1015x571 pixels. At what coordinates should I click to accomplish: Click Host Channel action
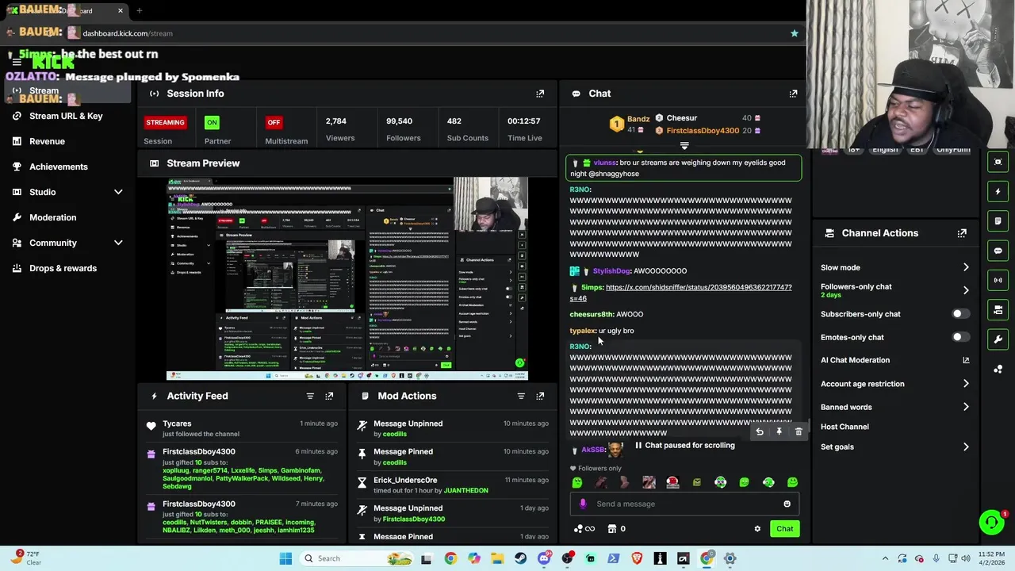click(845, 427)
